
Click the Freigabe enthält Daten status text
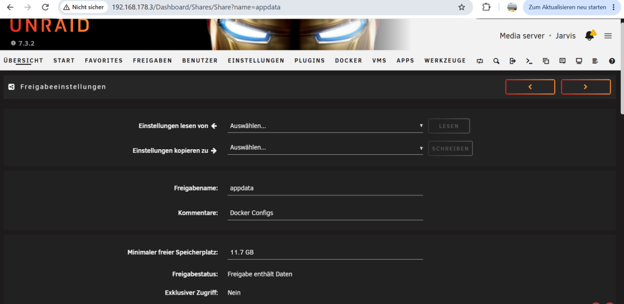coord(260,274)
